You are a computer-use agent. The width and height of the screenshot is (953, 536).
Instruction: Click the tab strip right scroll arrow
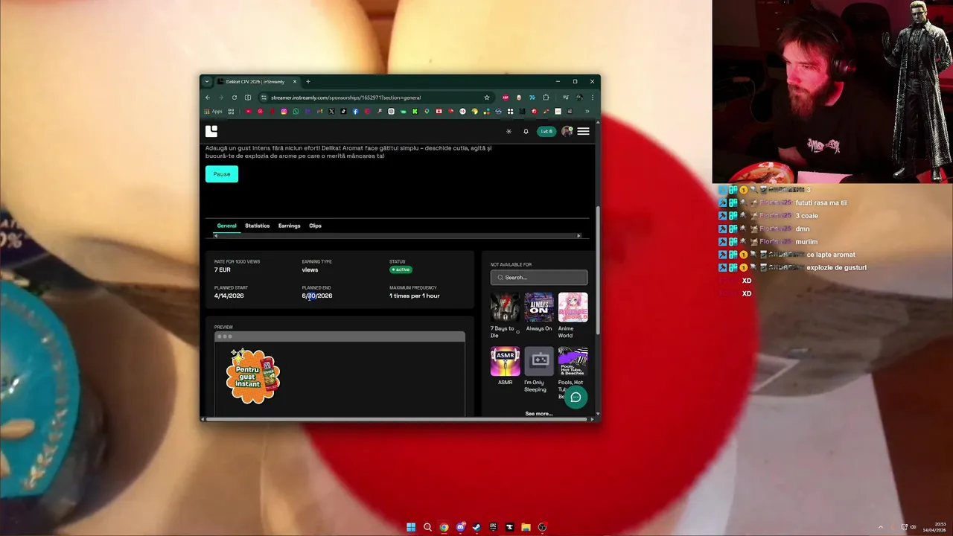(579, 236)
